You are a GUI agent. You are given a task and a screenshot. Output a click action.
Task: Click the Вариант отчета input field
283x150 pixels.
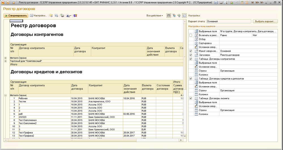tap(228, 21)
